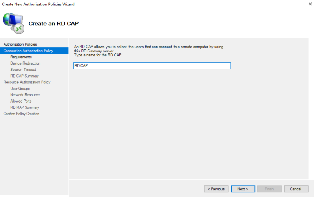
Task: Open the Connection Authorization Policy step
Action: point(28,51)
